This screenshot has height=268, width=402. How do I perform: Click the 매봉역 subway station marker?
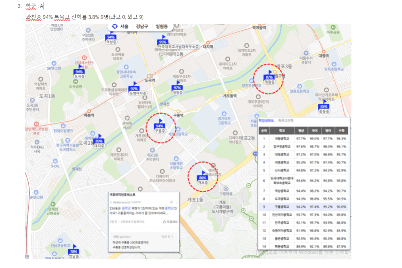click(x=89, y=111)
